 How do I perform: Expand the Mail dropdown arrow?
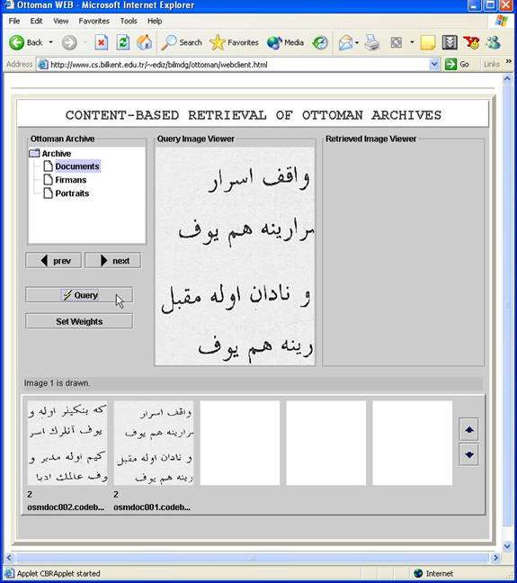pyautogui.click(x=357, y=42)
